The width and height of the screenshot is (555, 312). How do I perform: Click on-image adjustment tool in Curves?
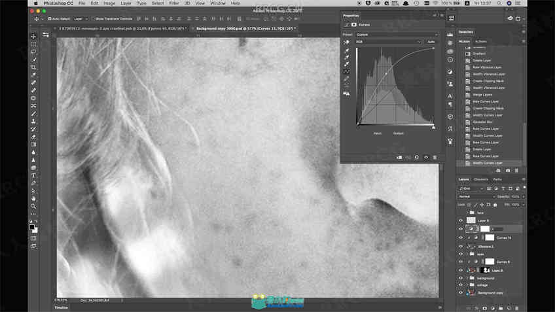[x=346, y=42]
